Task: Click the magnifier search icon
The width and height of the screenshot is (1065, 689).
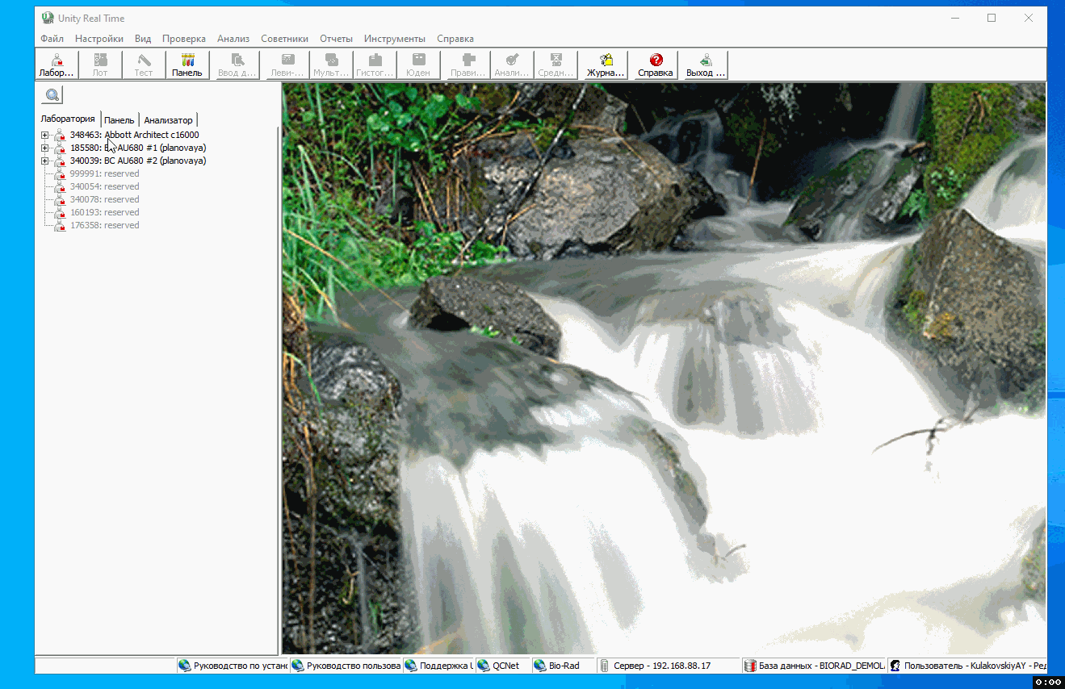Action: click(x=52, y=95)
